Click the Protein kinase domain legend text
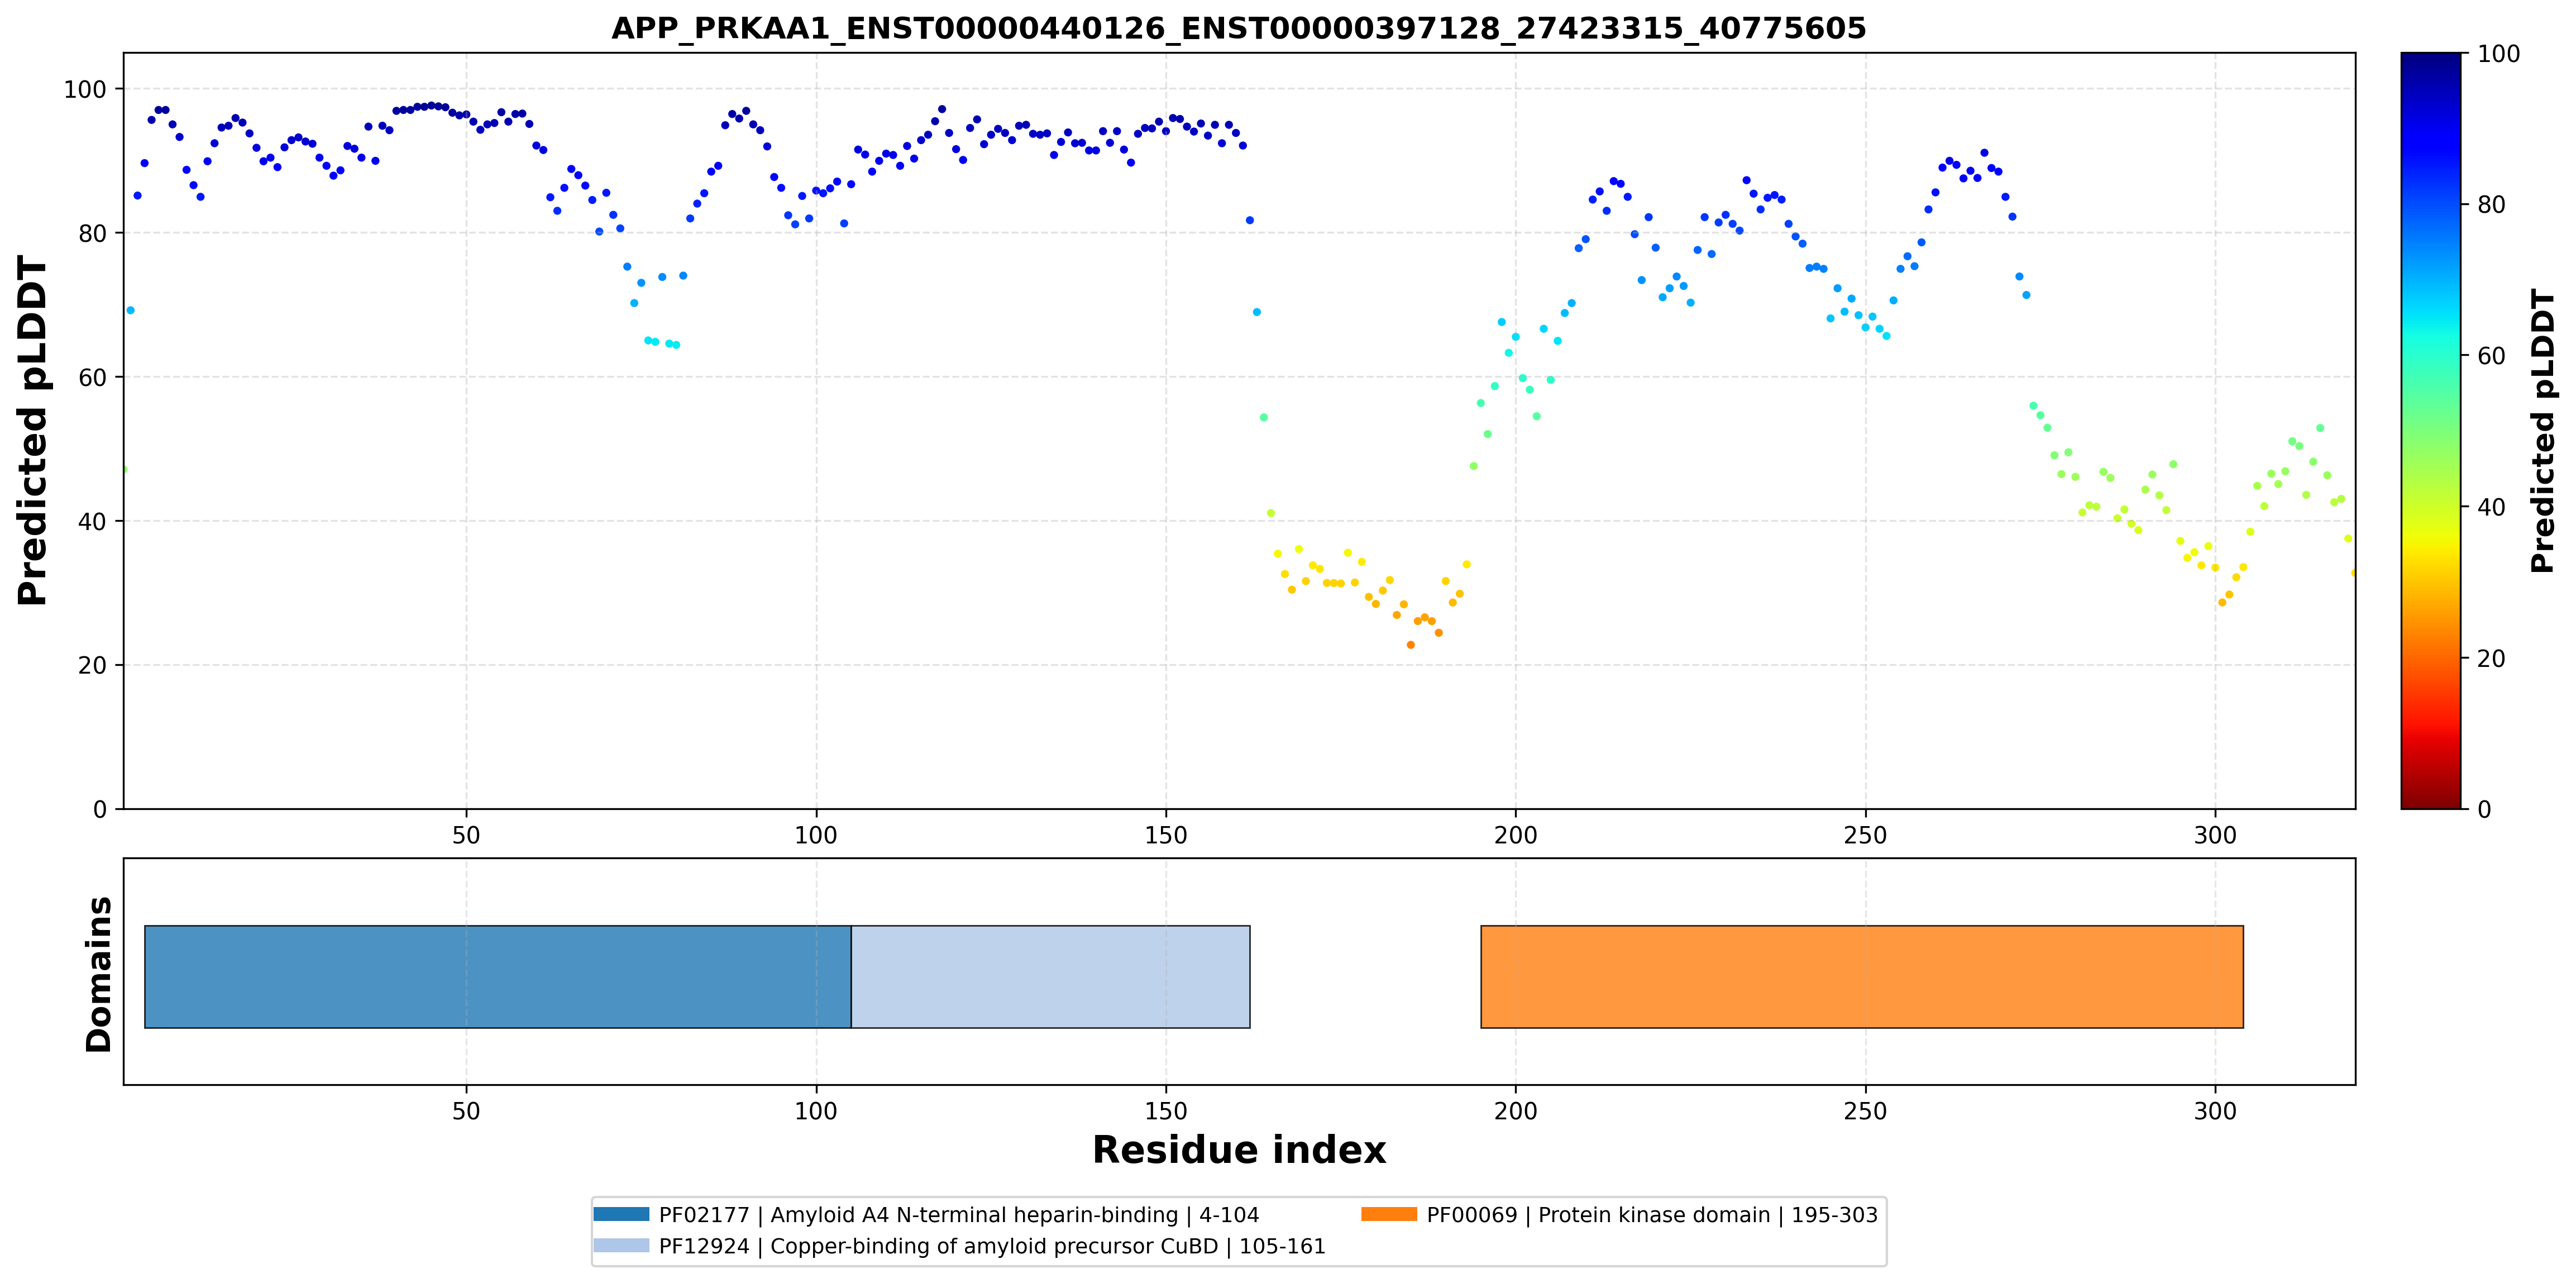Image resolution: width=2576 pixels, height=1283 pixels. point(1652,1215)
